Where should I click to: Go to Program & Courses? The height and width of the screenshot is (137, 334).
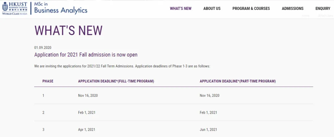click(251, 9)
